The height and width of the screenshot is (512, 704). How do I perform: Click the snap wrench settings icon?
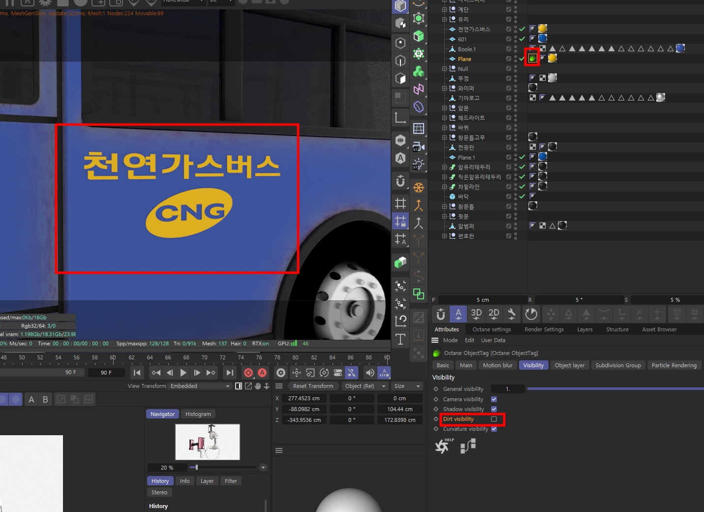point(512,314)
